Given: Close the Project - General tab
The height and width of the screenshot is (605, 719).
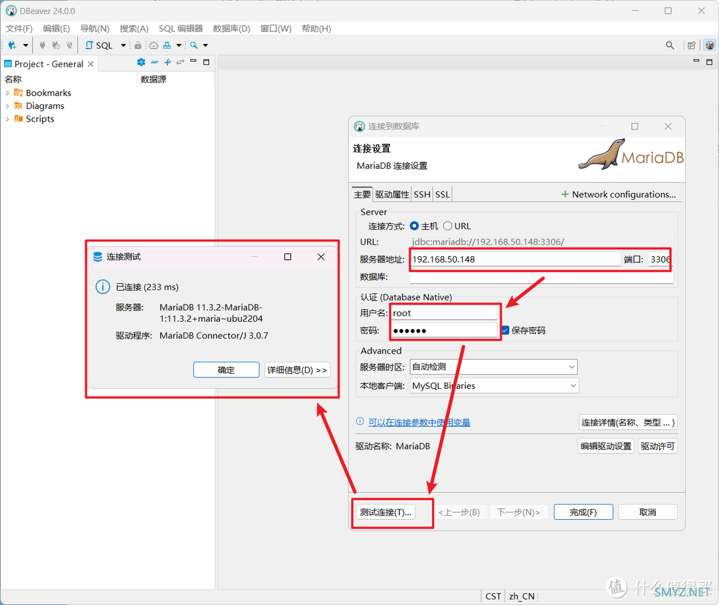Looking at the screenshot, I should [91, 64].
